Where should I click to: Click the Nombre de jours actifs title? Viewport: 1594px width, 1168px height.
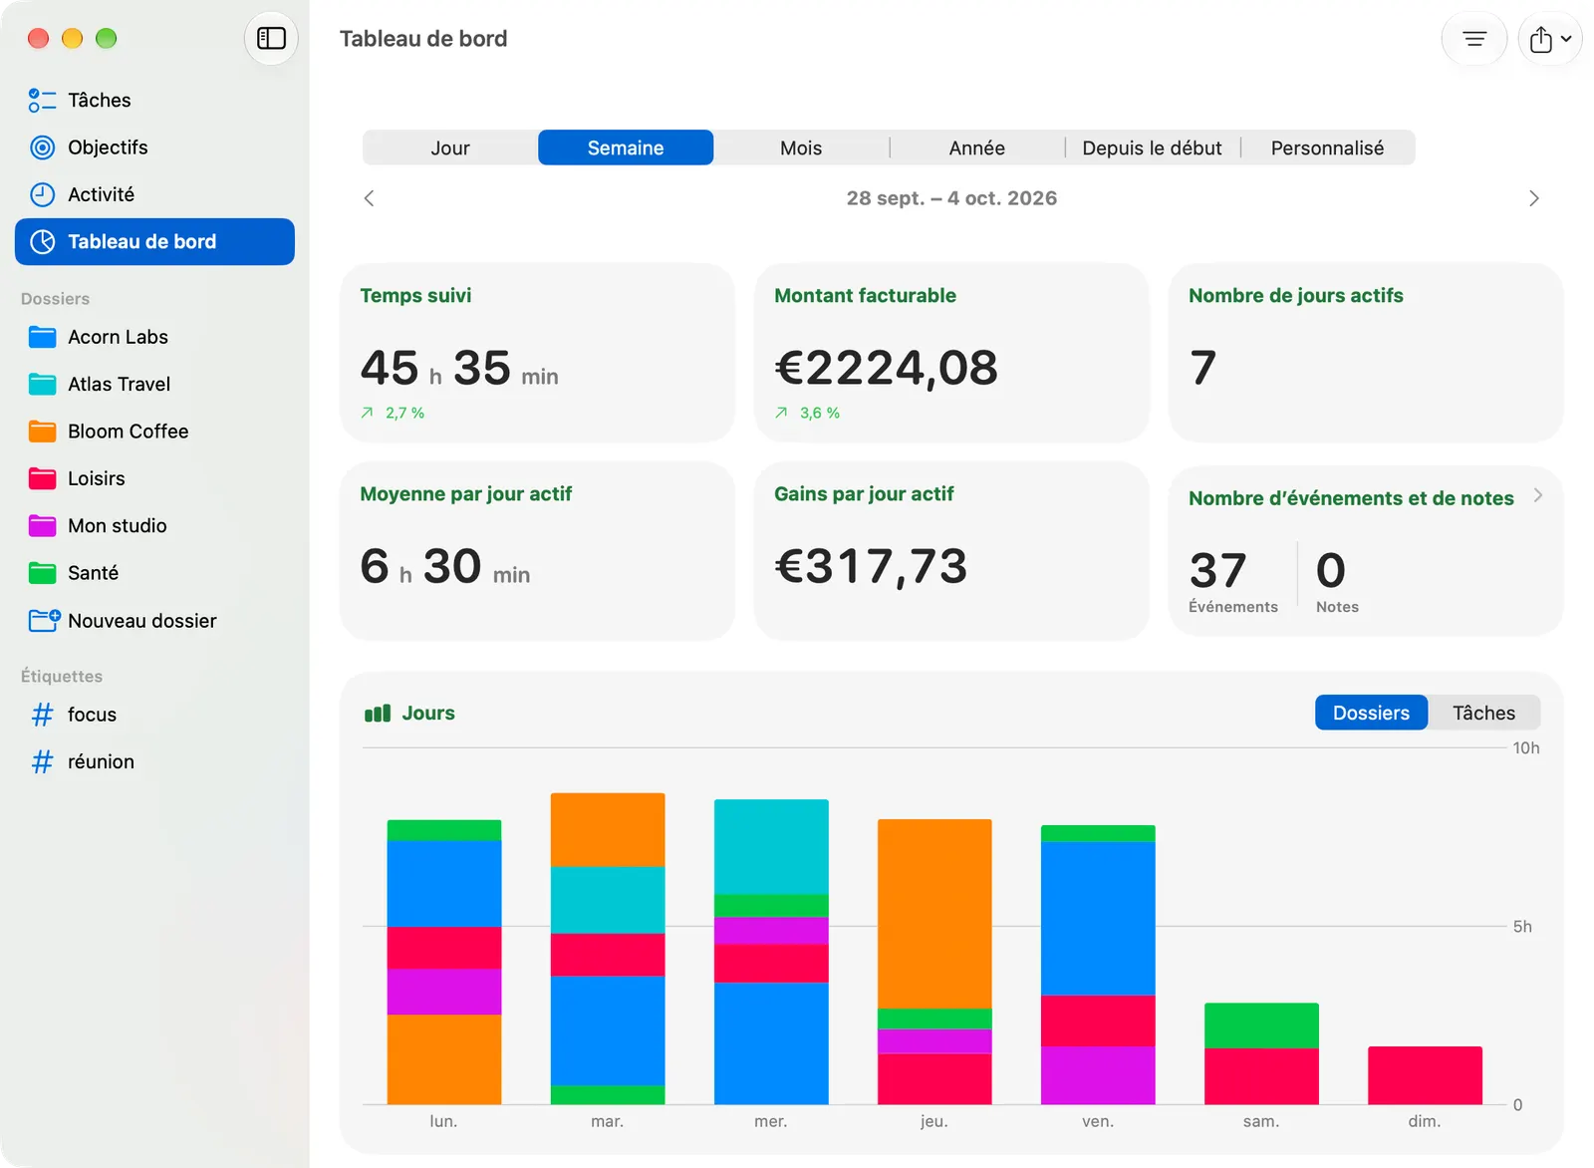1295,295
